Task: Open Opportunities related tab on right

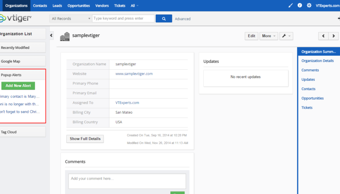Action: point(312,98)
